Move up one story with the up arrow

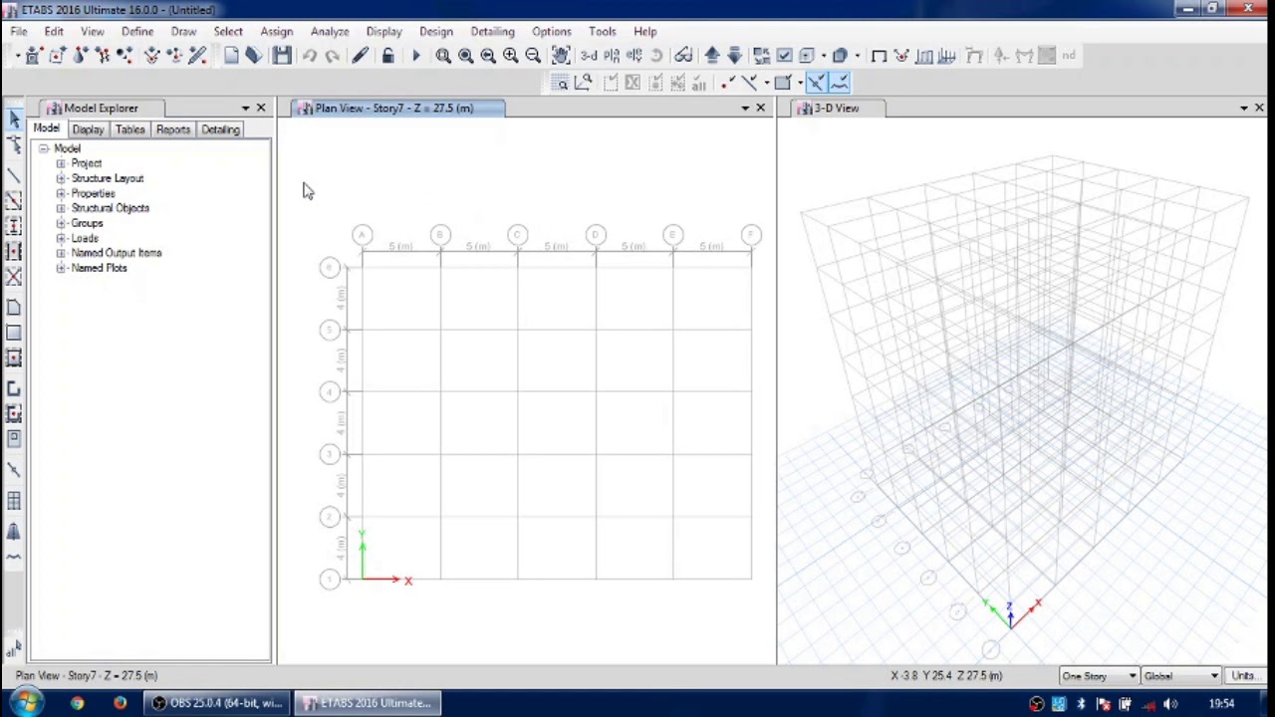coord(712,56)
